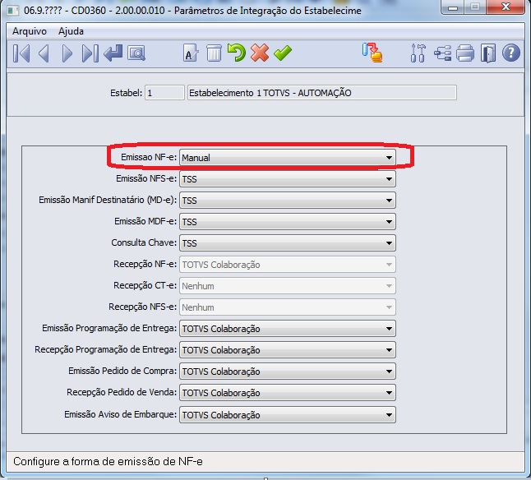The width and height of the screenshot is (531, 480).
Task: Cancel changes with red X icon
Action: (x=260, y=53)
